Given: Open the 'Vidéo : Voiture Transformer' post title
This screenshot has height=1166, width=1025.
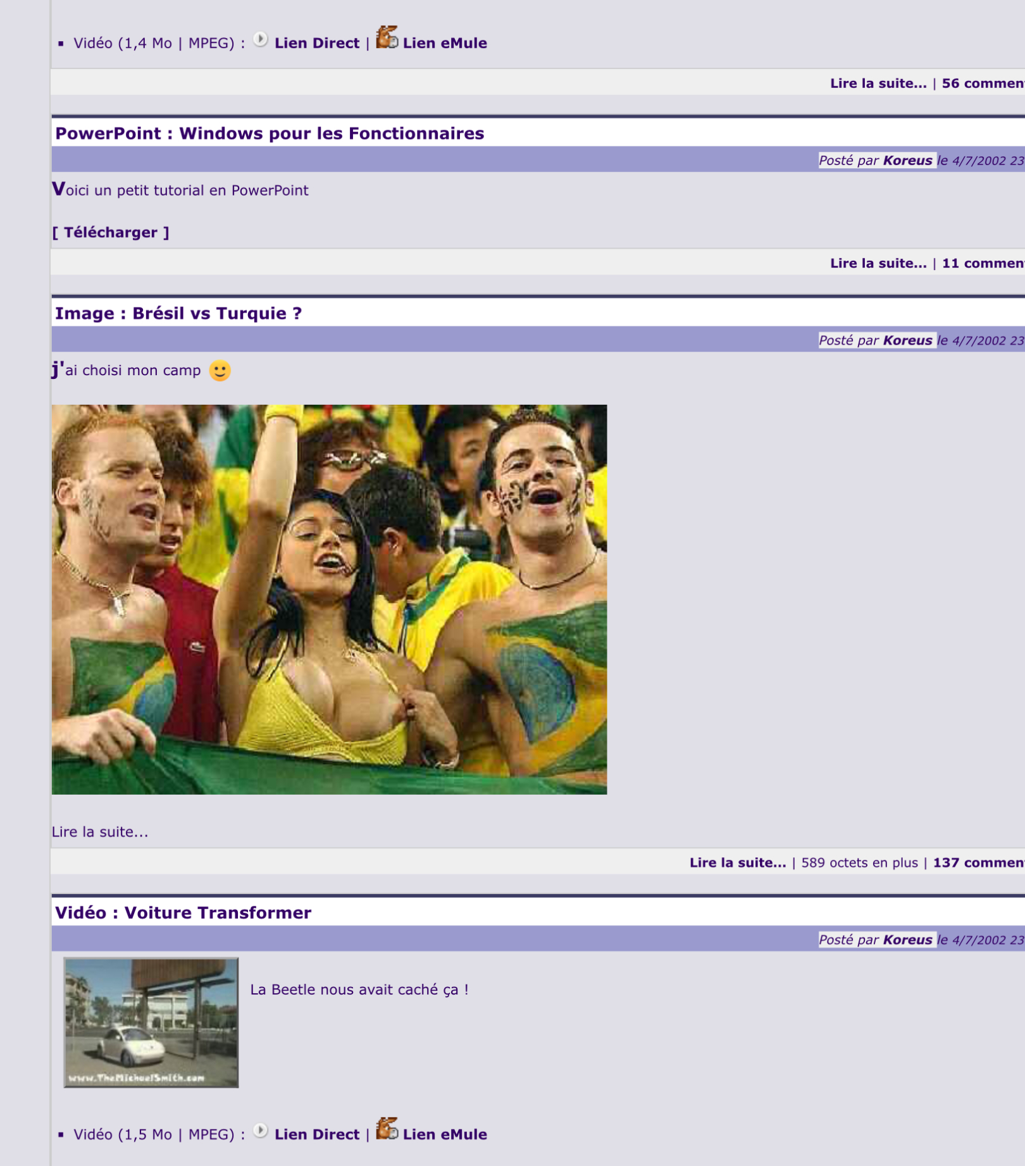Looking at the screenshot, I should pyautogui.click(x=183, y=912).
